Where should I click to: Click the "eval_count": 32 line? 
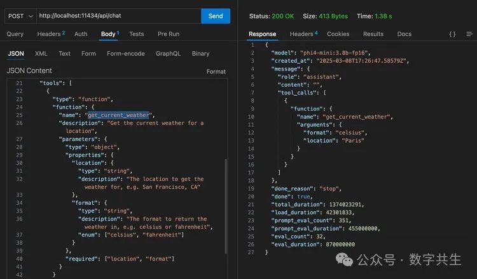pos(298,237)
